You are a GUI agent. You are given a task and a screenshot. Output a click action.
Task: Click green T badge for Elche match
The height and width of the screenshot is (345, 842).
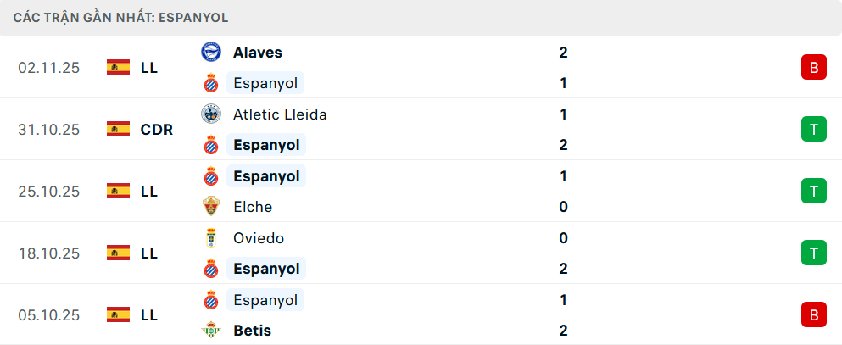(813, 192)
